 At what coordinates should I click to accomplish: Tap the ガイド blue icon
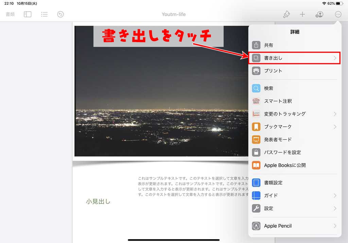[256, 195]
